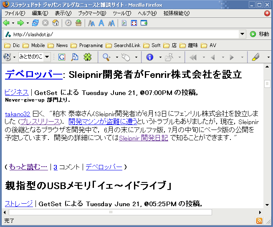Click the search-in-page icon beside the G
This screenshot has width=273, height=227.
(x=75, y=57)
